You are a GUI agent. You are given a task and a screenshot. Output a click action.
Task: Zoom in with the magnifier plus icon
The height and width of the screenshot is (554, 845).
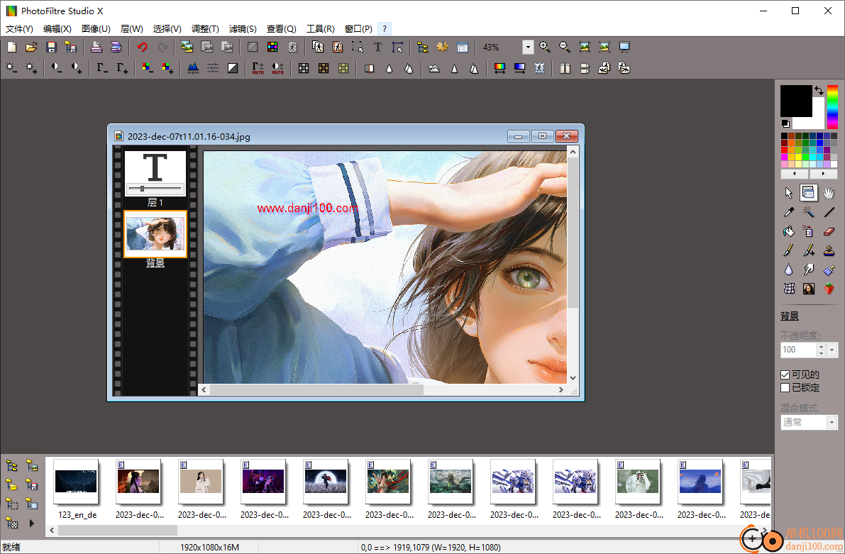tap(545, 48)
